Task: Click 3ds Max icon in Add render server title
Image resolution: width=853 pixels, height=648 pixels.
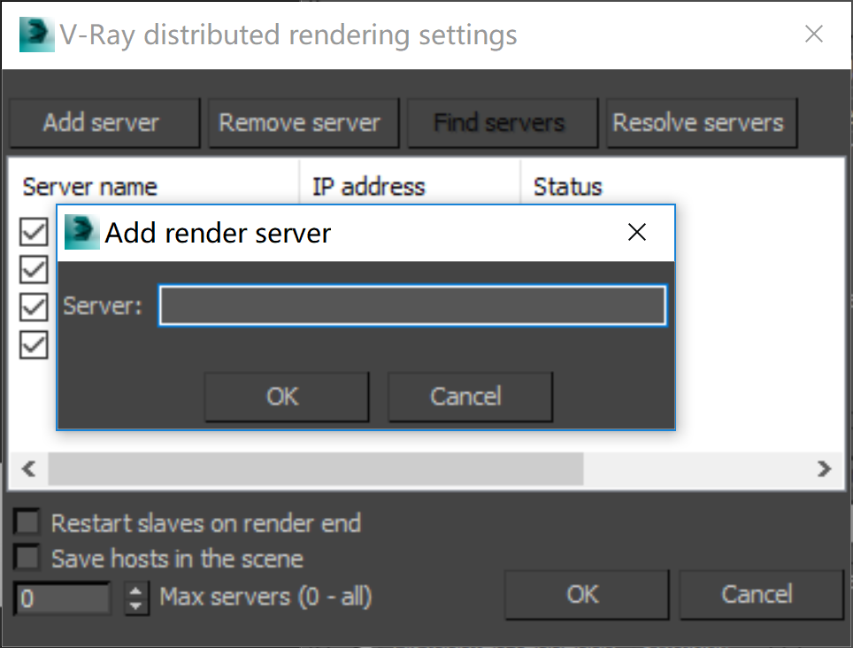Action: coord(81,232)
